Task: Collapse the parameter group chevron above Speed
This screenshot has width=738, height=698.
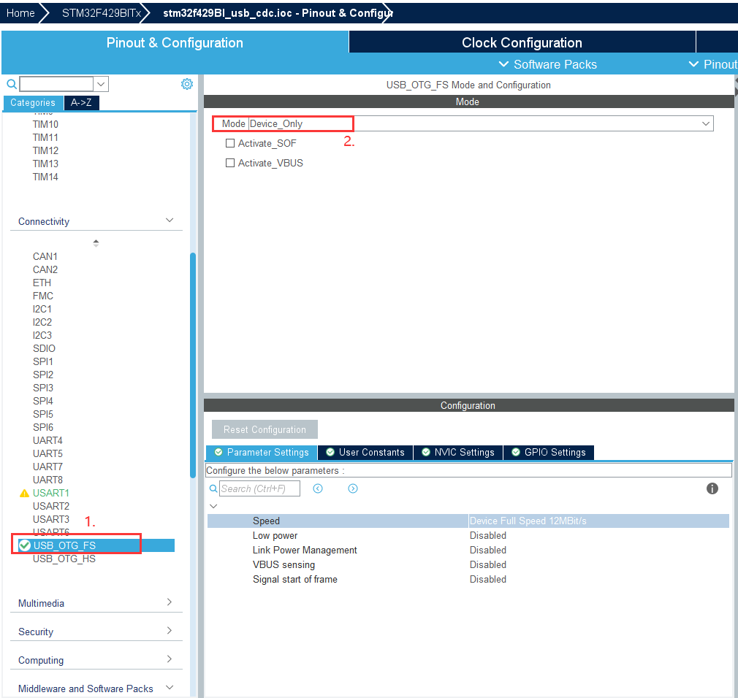Action: pyautogui.click(x=213, y=506)
